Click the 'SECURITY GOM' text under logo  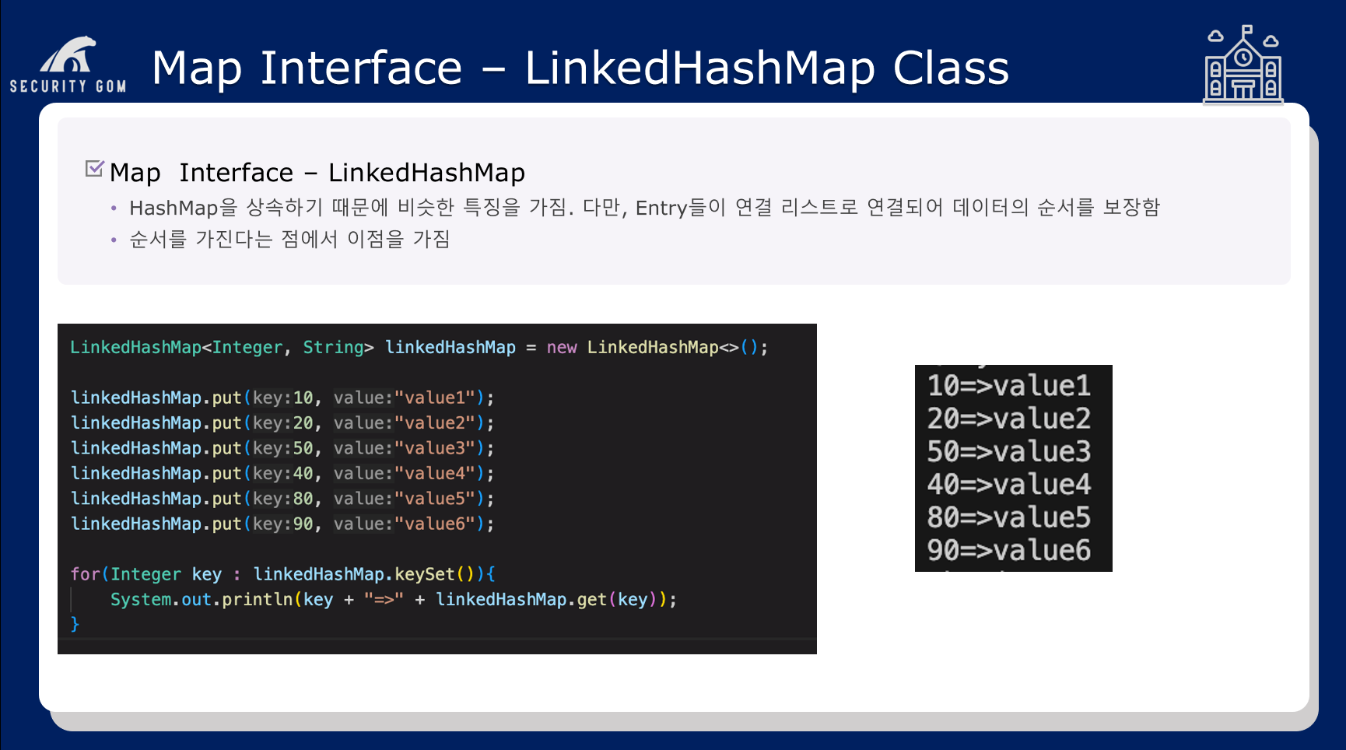[x=68, y=86]
